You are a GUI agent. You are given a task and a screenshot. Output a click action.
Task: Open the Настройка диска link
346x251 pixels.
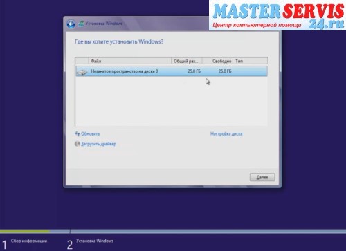click(226, 133)
